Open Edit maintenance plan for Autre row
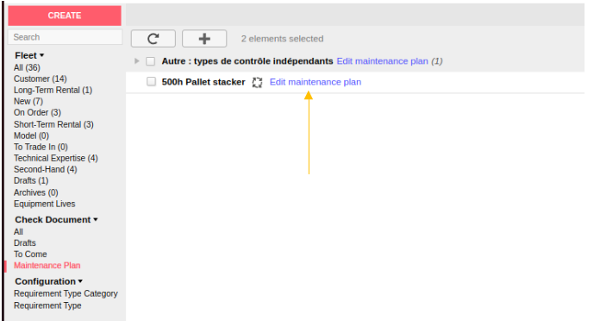This screenshot has height=321, width=594. pyautogui.click(x=382, y=61)
